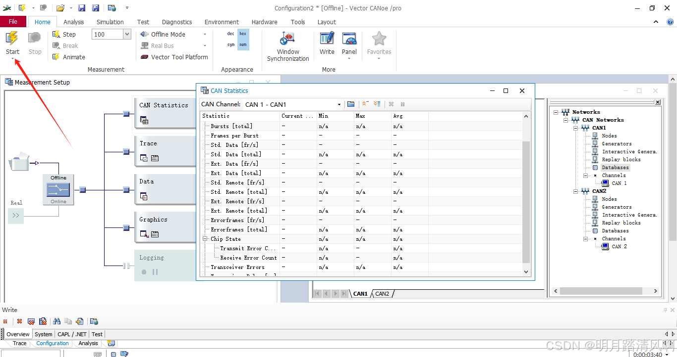Click collapse all icon in CAN Statistics toolbar
The height and width of the screenshot is (357, 677).
365,104
